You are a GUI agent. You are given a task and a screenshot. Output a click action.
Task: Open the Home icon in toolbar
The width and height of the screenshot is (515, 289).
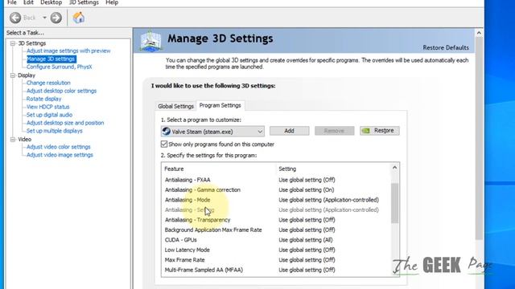pyautogui.click(x=79, y=18)
